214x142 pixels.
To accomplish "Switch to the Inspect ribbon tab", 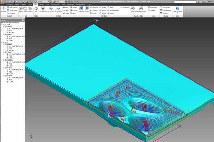I will tap(24, 4).
